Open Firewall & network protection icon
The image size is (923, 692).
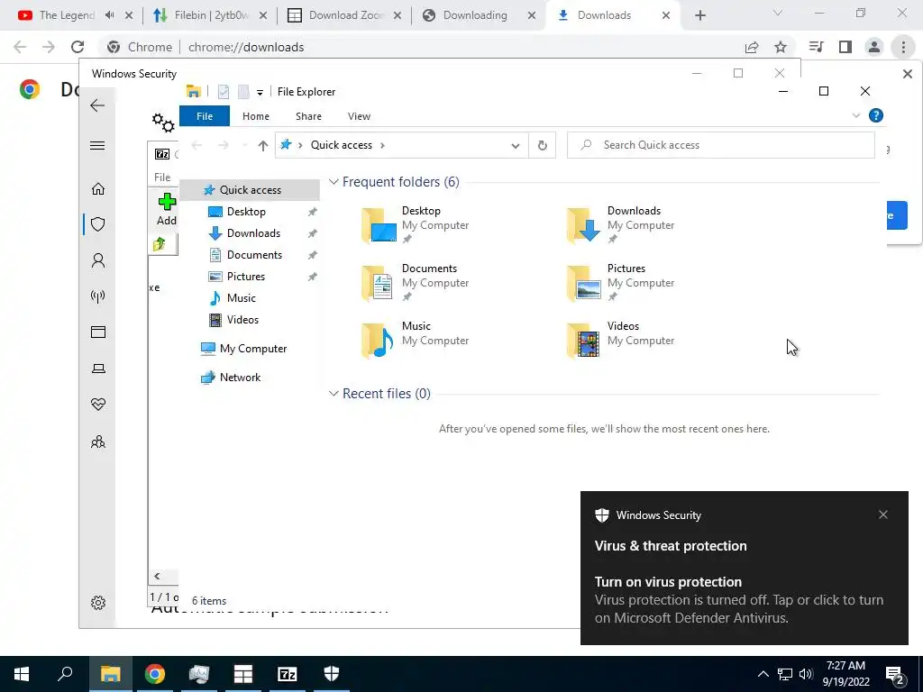coord(97,296)
